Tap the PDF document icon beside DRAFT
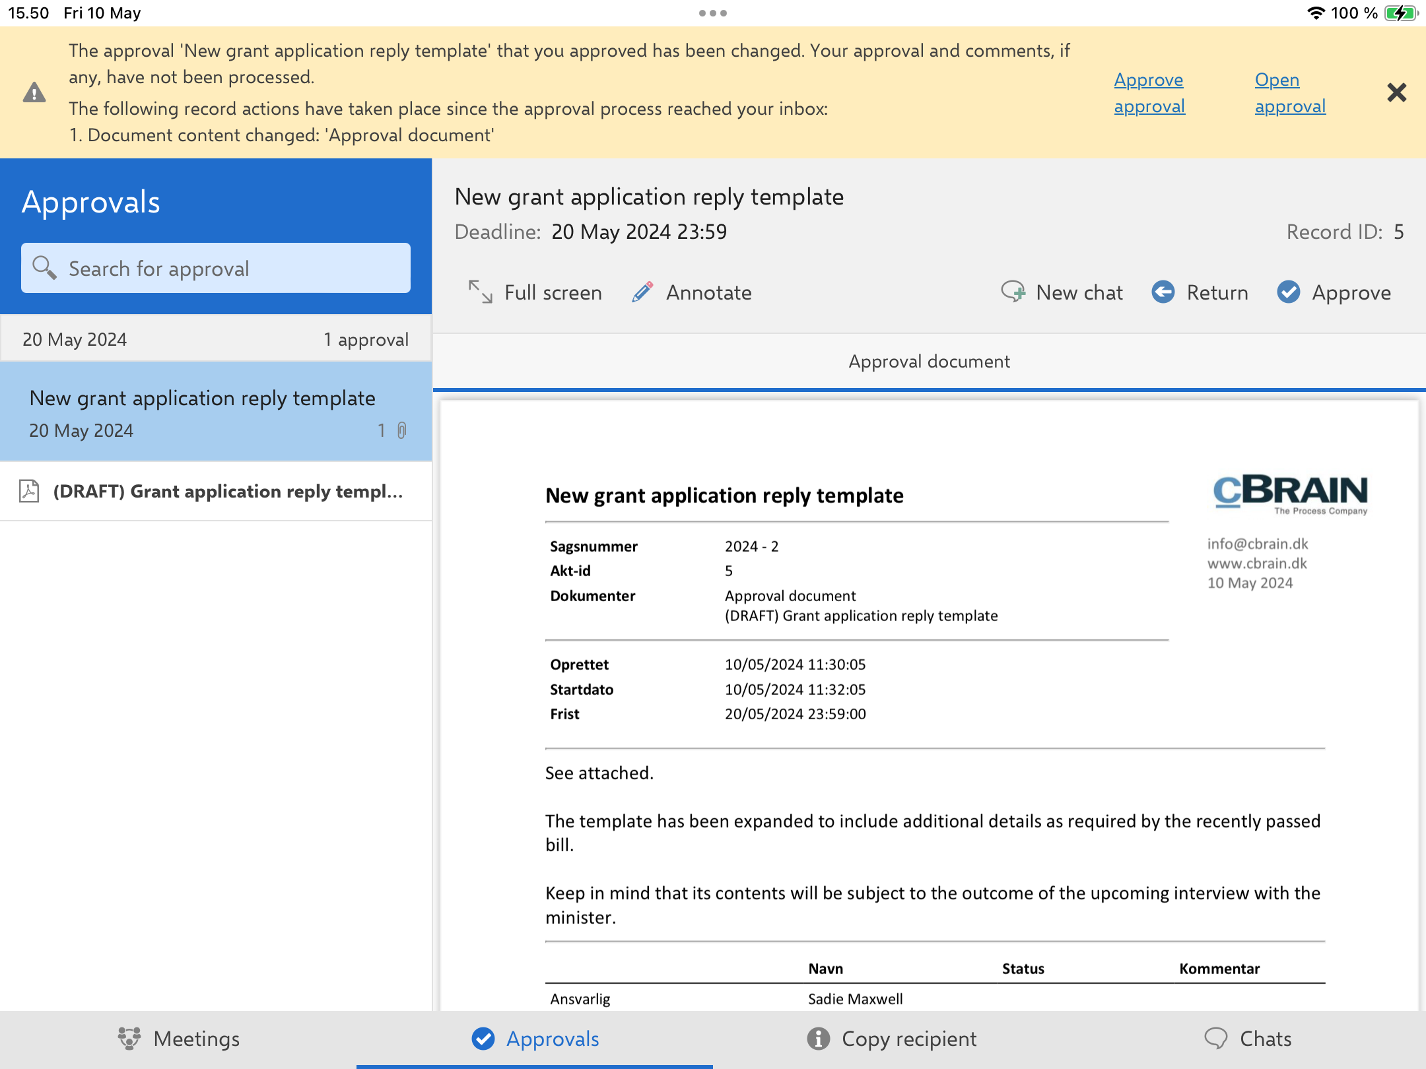Viewport: 1426px width, 1069px height. click(29, 491)
